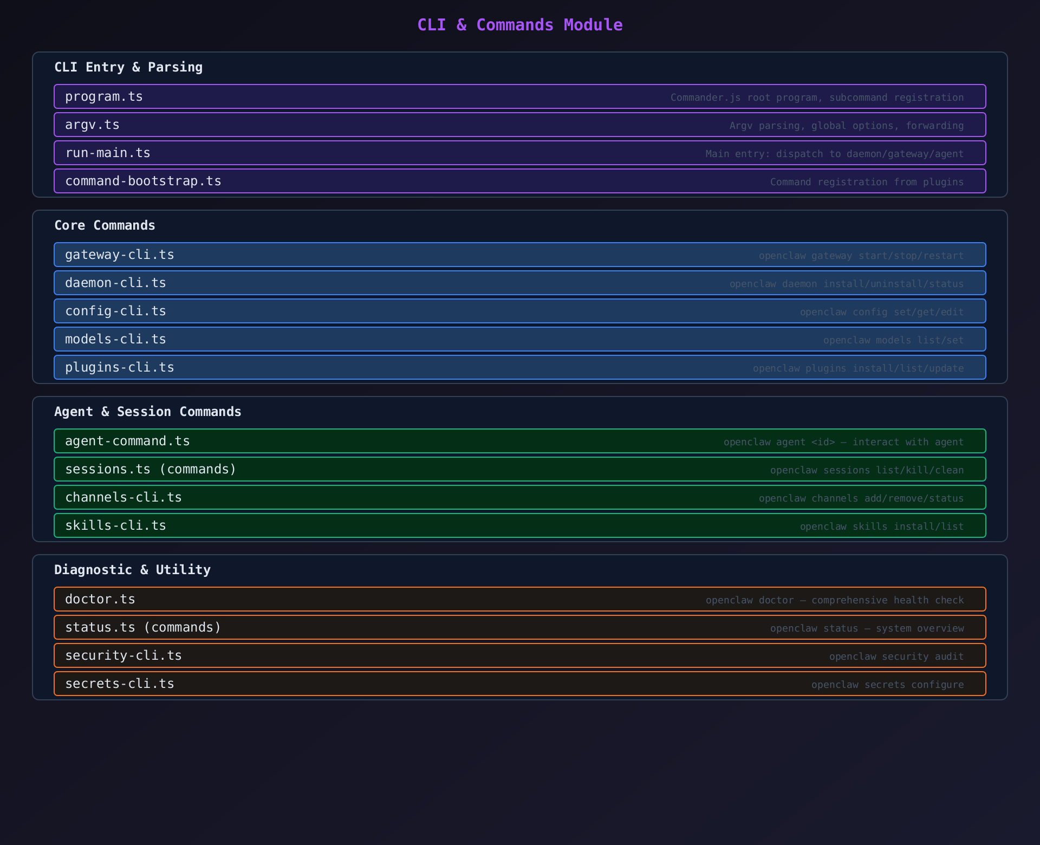This screenshot has width=1040, height=845.
Task: Click Diagnostic & Utility section heading
Action: 132,570
